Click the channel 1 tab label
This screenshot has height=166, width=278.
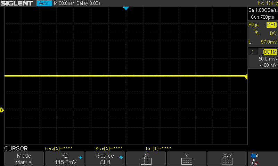pyautogui.click(x=253, y=52)
